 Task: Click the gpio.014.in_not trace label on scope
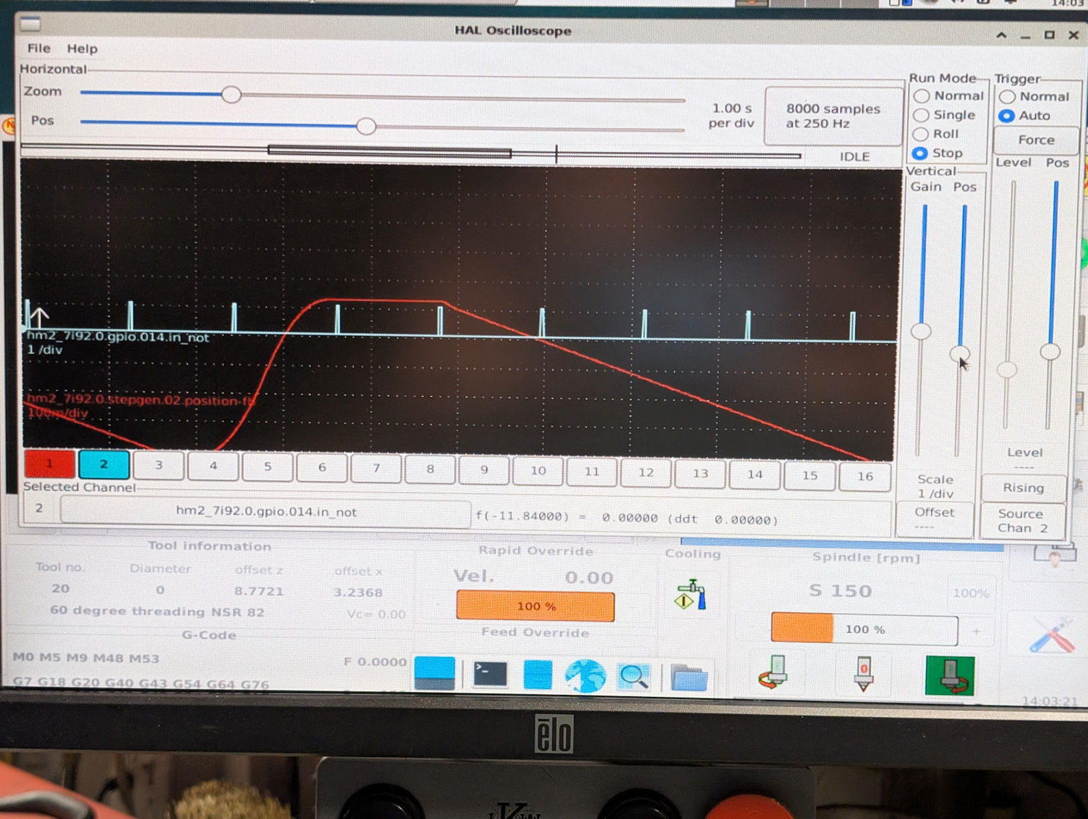coord(118,337)
